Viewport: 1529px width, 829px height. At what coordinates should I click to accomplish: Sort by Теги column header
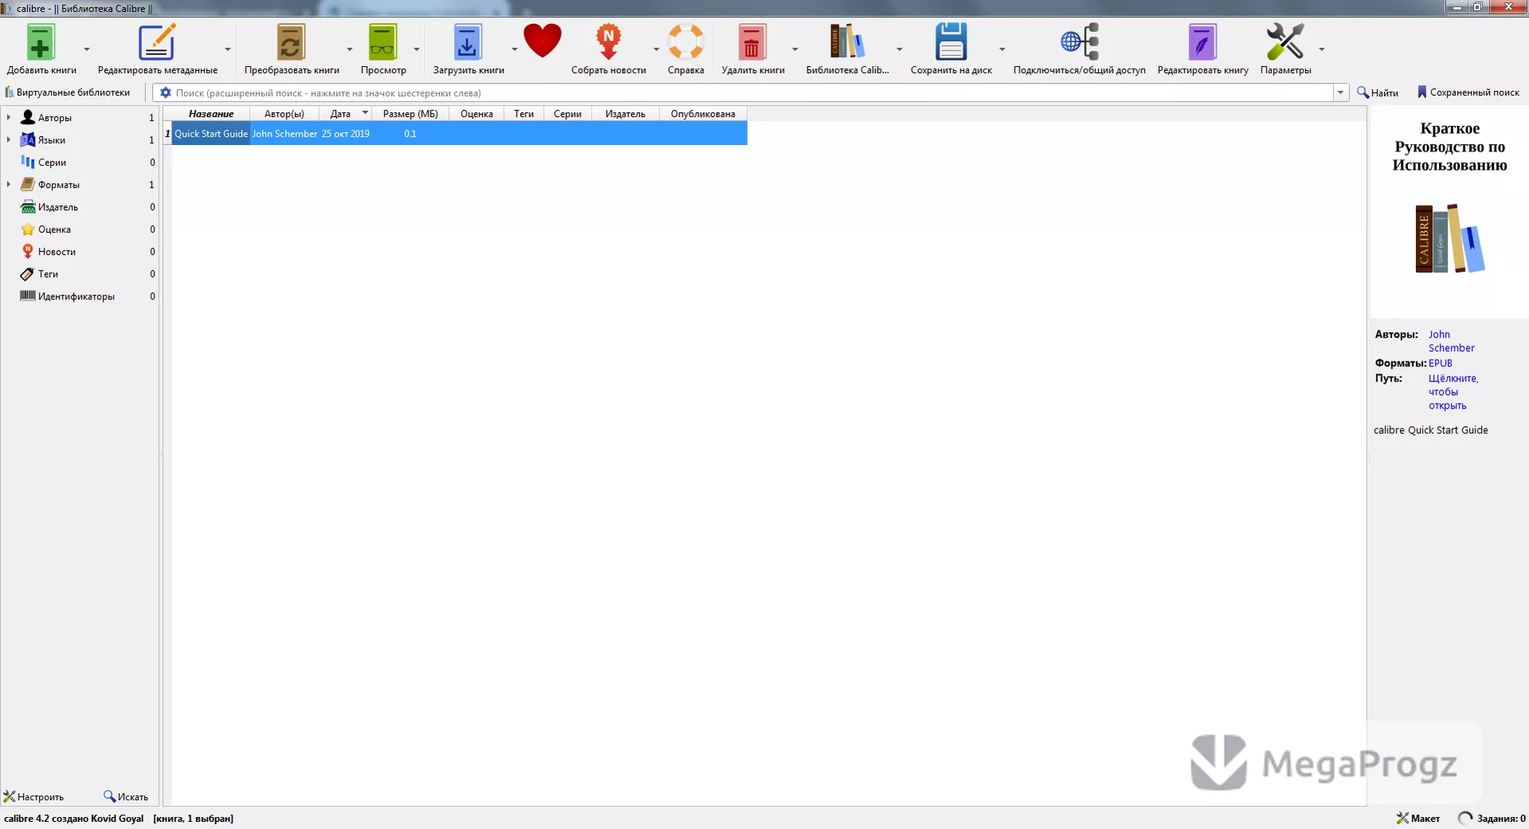point(524,114)
